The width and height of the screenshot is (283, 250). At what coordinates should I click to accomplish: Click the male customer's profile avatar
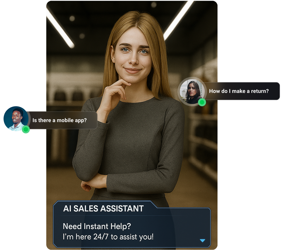click(15, 119)
